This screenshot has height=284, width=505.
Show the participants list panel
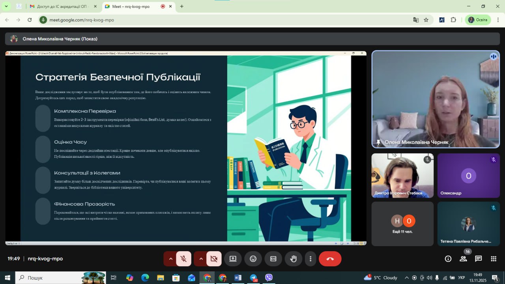pyautogui.click(x=463, y=259)
